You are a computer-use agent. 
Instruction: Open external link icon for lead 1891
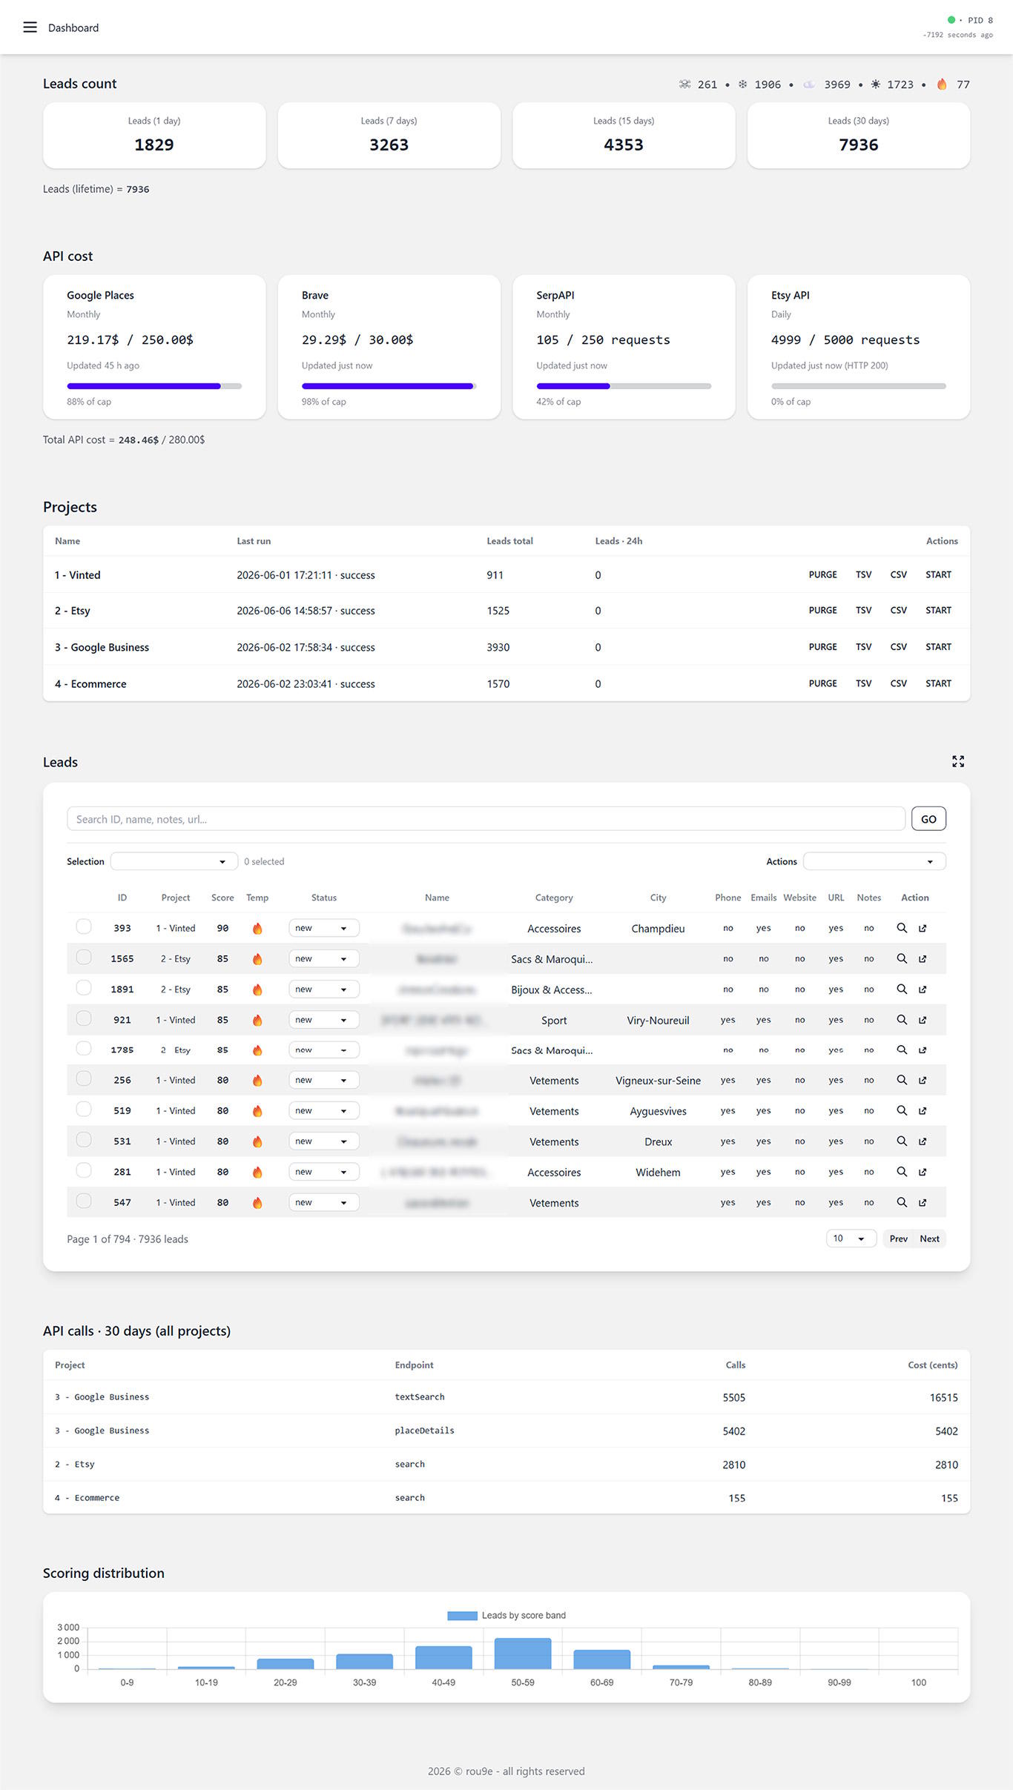coord(923,989)
